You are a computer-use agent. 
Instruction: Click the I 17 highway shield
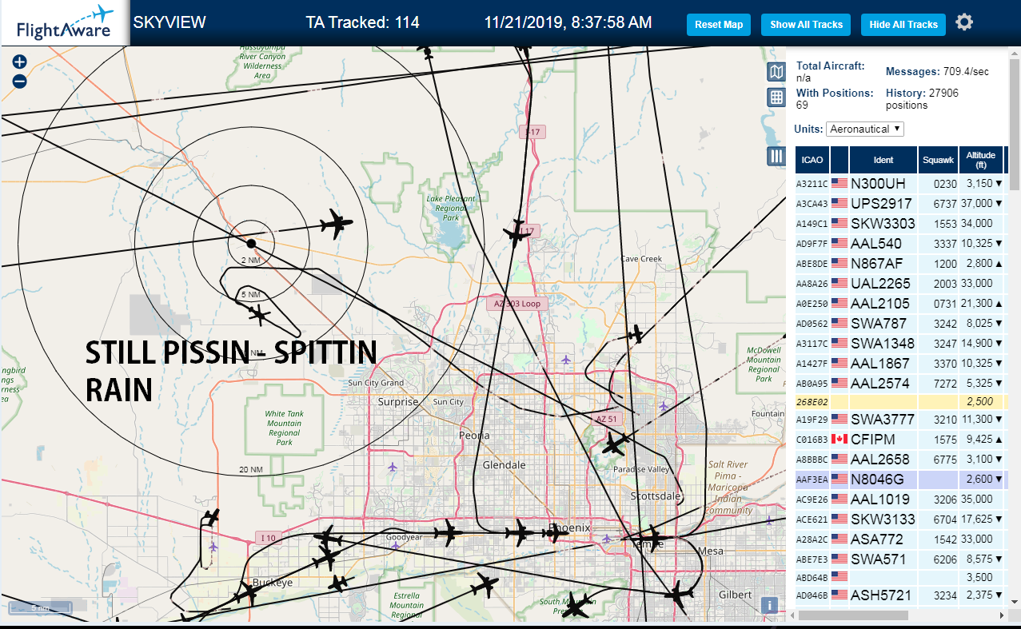532,132
